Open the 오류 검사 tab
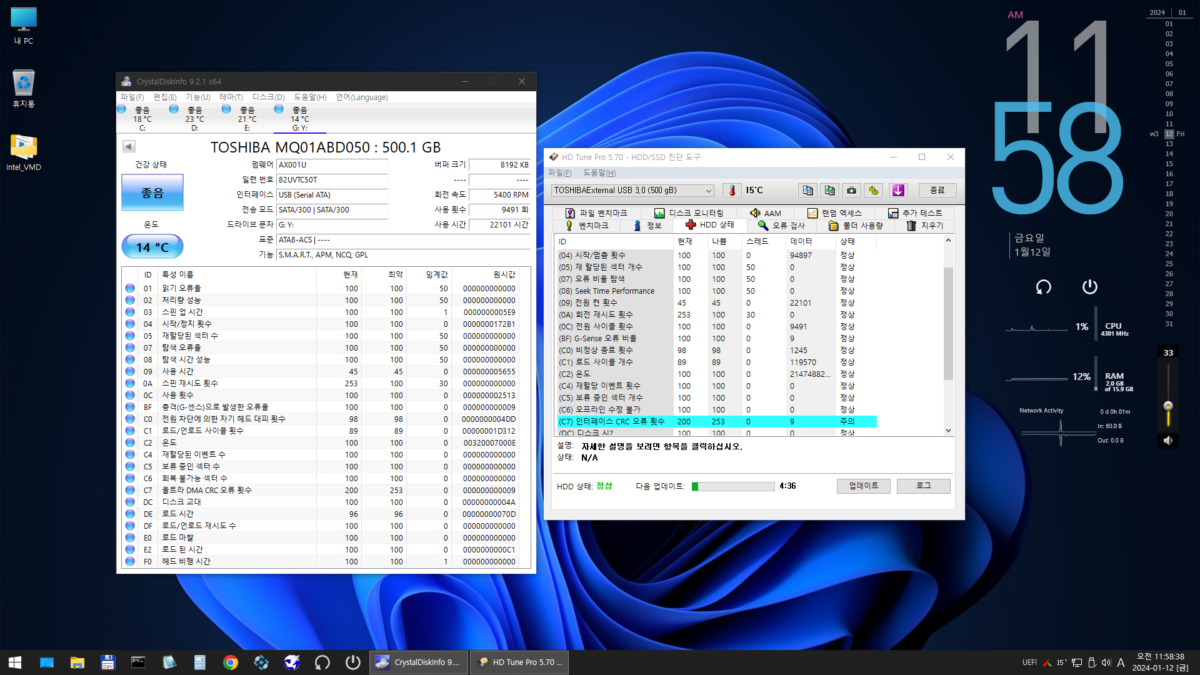Screen dimensions: 1200x675 tap(782, 226)
